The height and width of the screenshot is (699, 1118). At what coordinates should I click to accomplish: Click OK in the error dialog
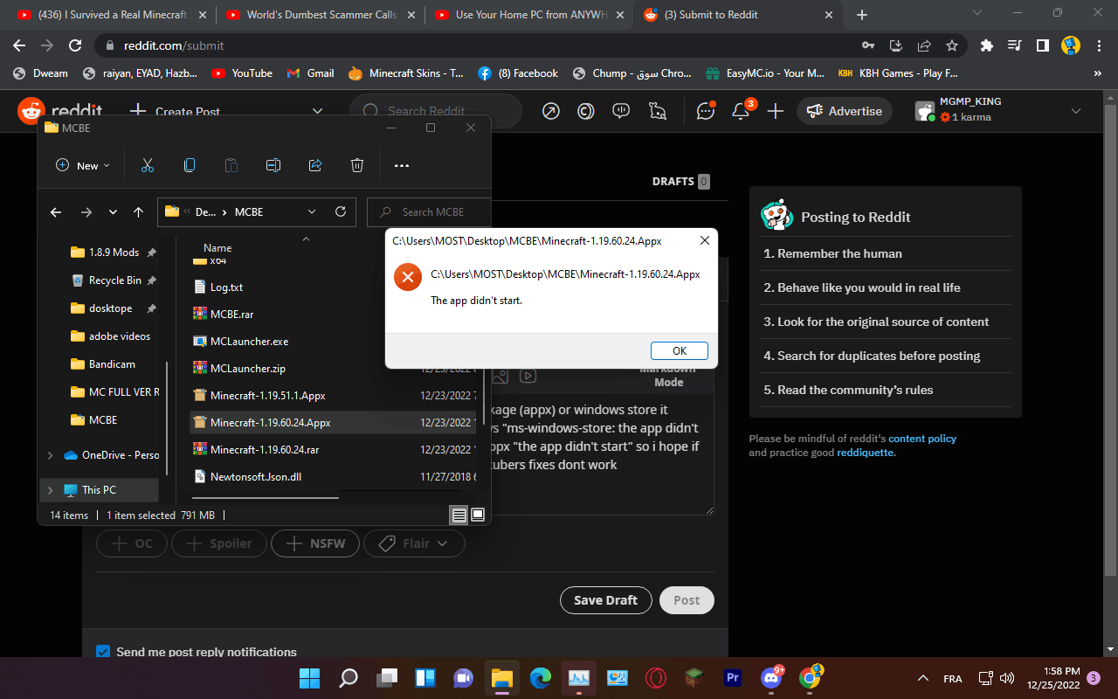[x=679, y=350]
